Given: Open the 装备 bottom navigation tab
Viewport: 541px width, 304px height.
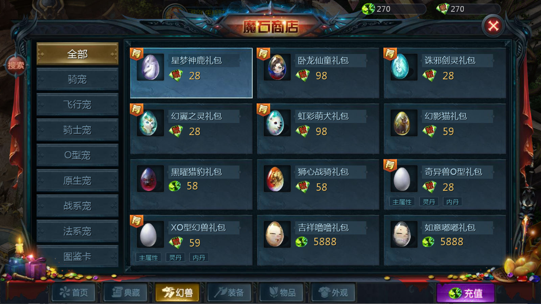Looking at the screenshot, I should coord(230,292).
